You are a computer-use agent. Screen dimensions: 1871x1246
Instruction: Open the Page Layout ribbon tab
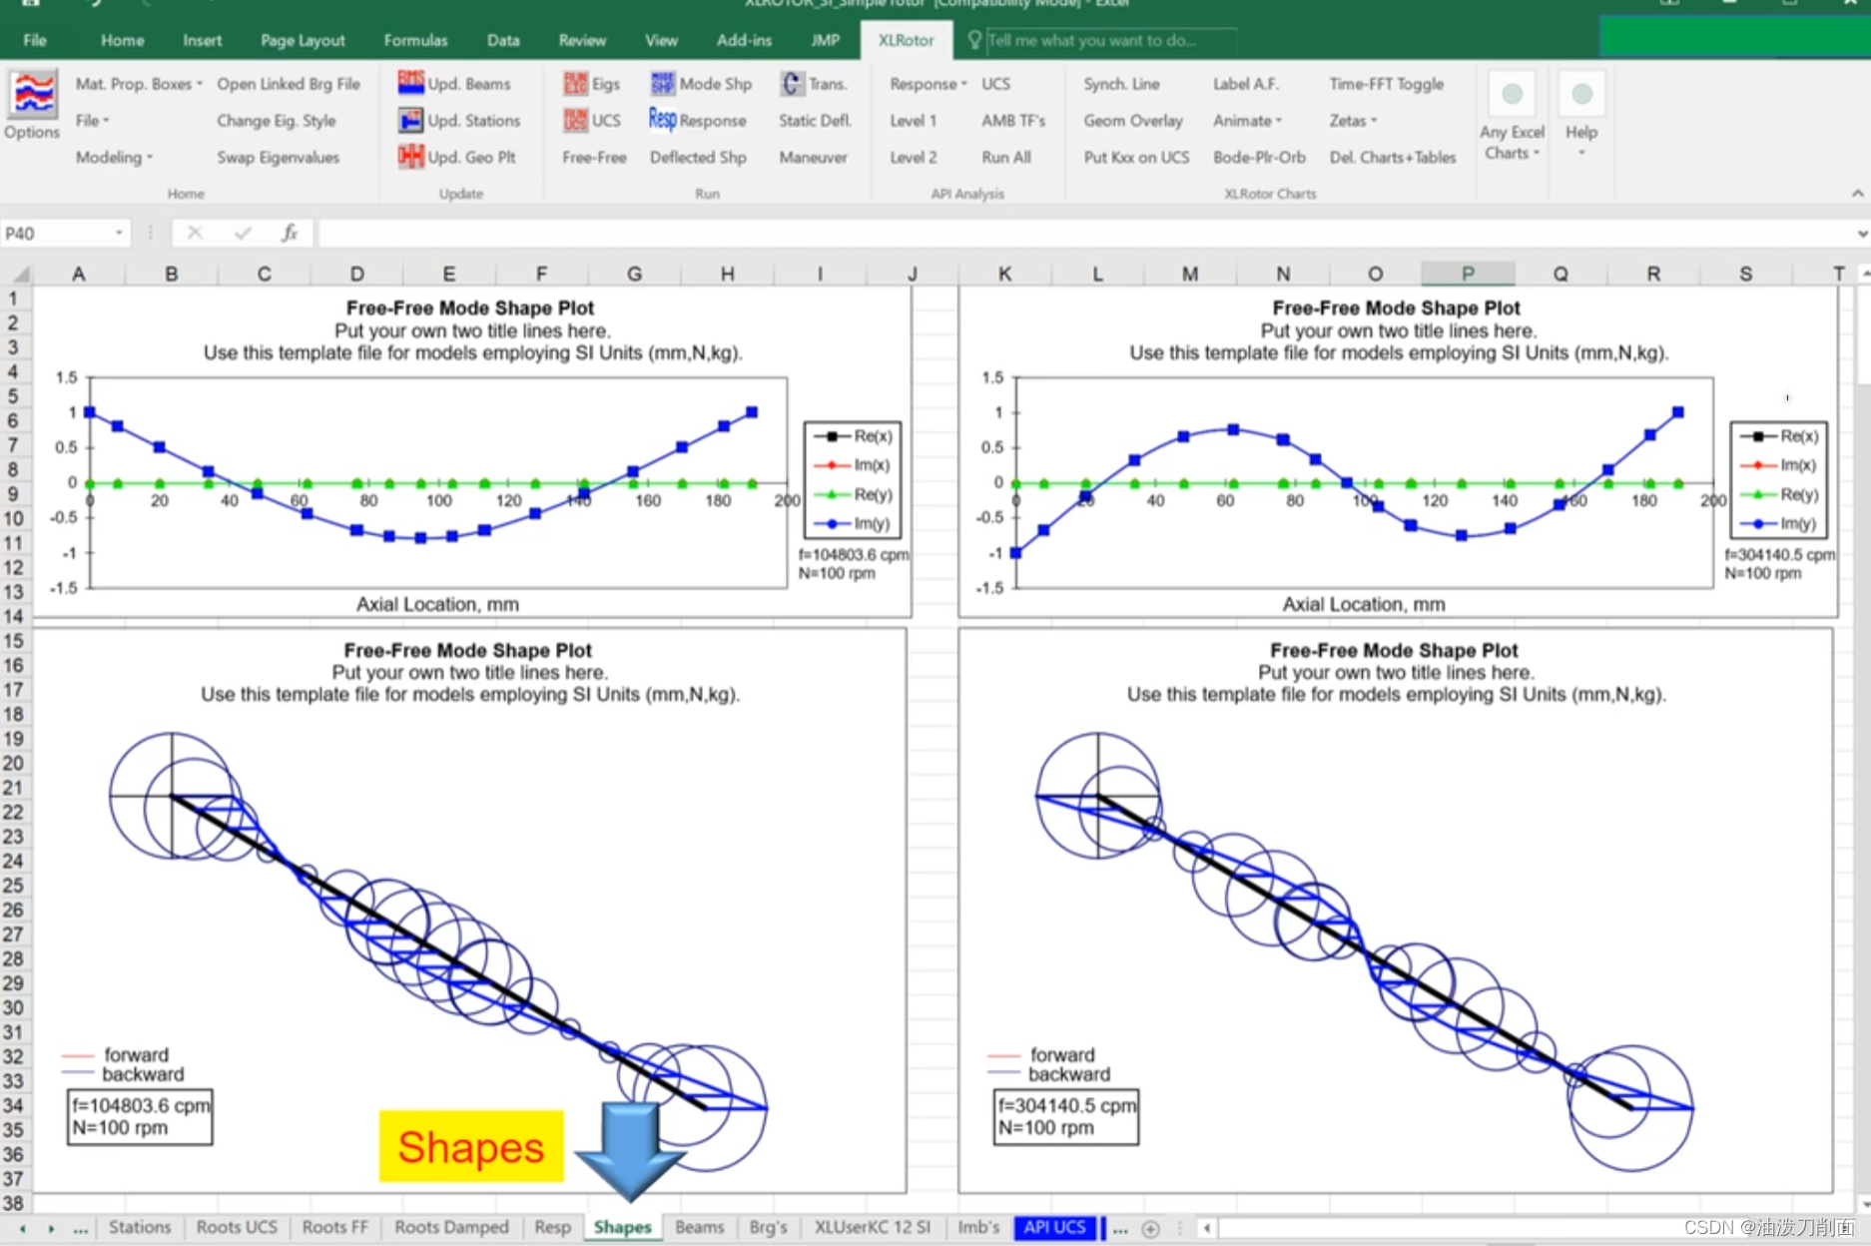[303, 40]
